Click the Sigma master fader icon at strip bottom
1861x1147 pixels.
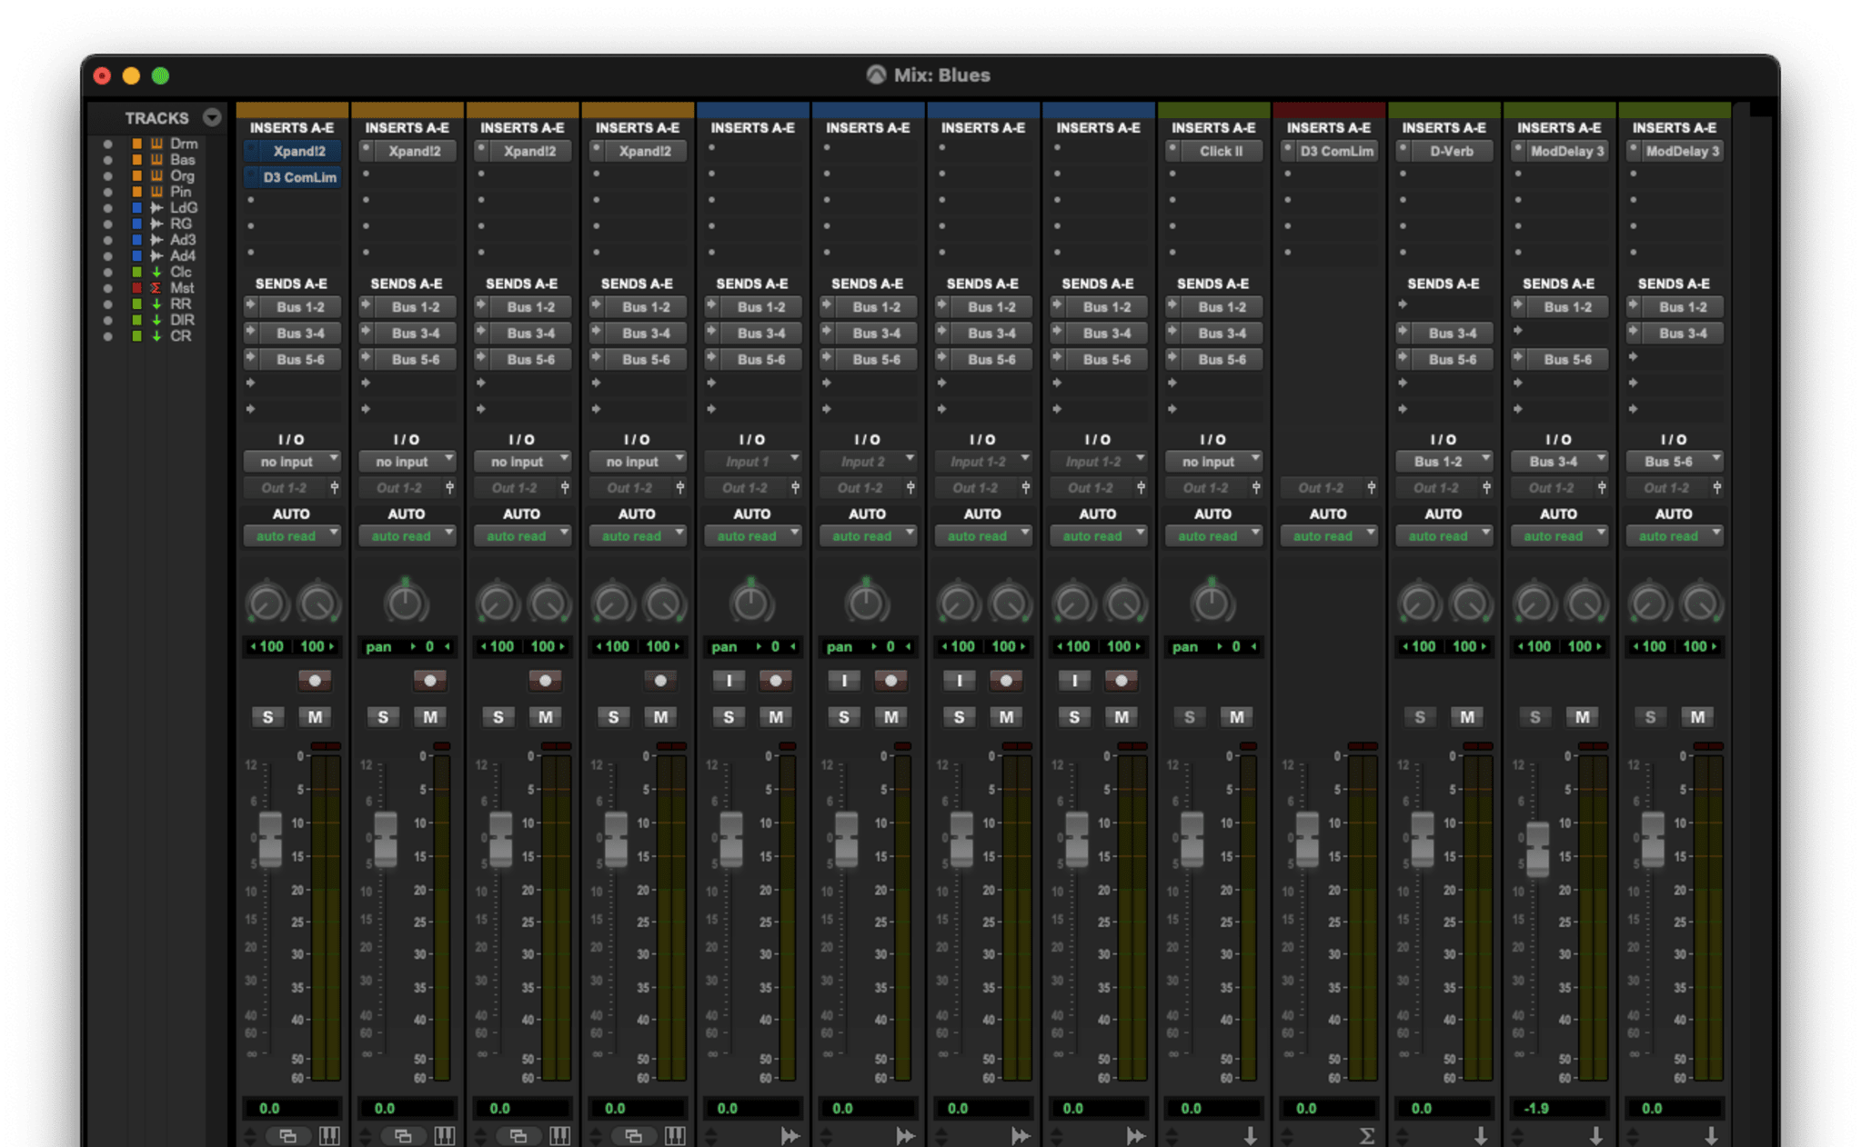1365,1135
